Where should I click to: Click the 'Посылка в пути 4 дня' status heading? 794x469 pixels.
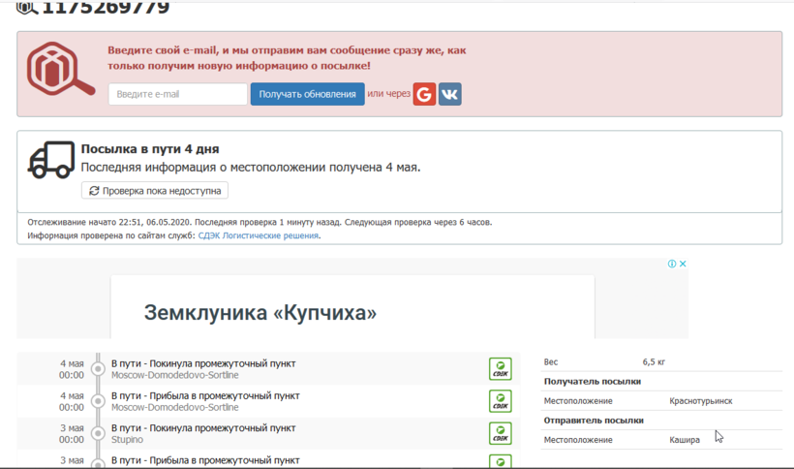pos(149,149)
